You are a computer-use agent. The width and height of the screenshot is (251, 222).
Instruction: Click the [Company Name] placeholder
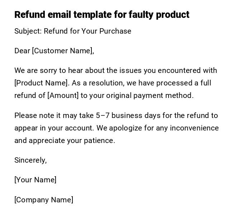[44, 200]
